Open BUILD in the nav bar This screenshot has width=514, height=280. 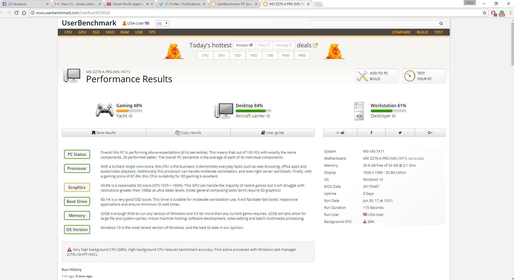pos(422,32)
